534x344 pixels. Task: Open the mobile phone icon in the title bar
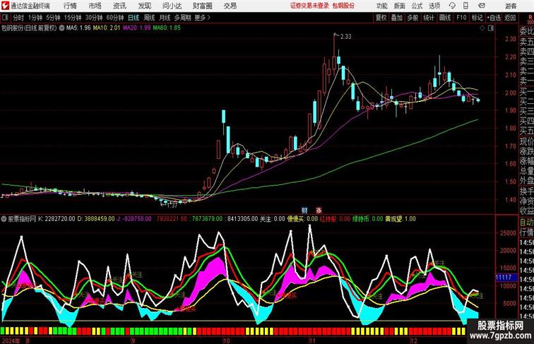coord(466,6)
